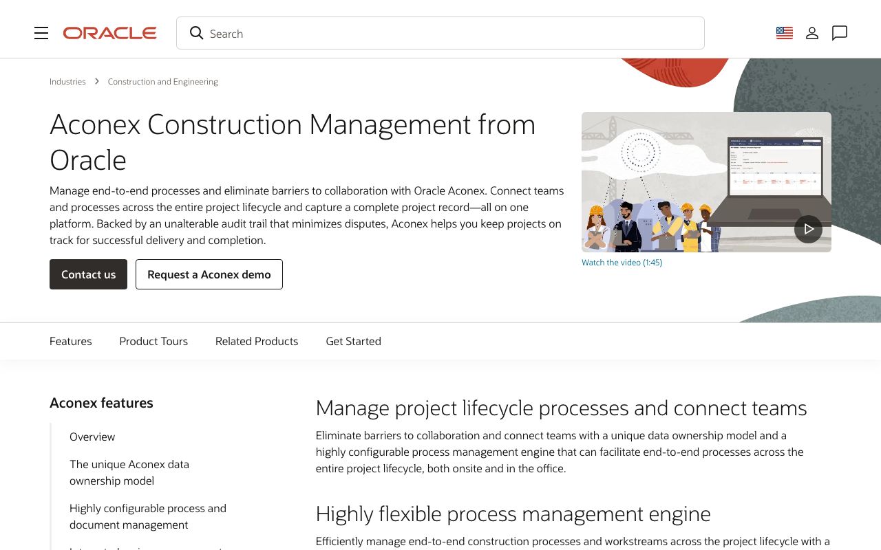Focus the Search input field

[440, 33]
